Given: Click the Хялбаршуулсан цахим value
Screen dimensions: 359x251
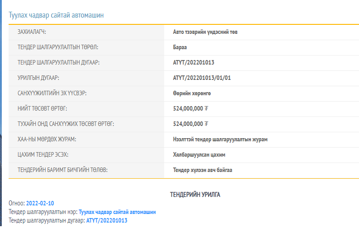Looking at the screenshot, I should click(199, 155).
